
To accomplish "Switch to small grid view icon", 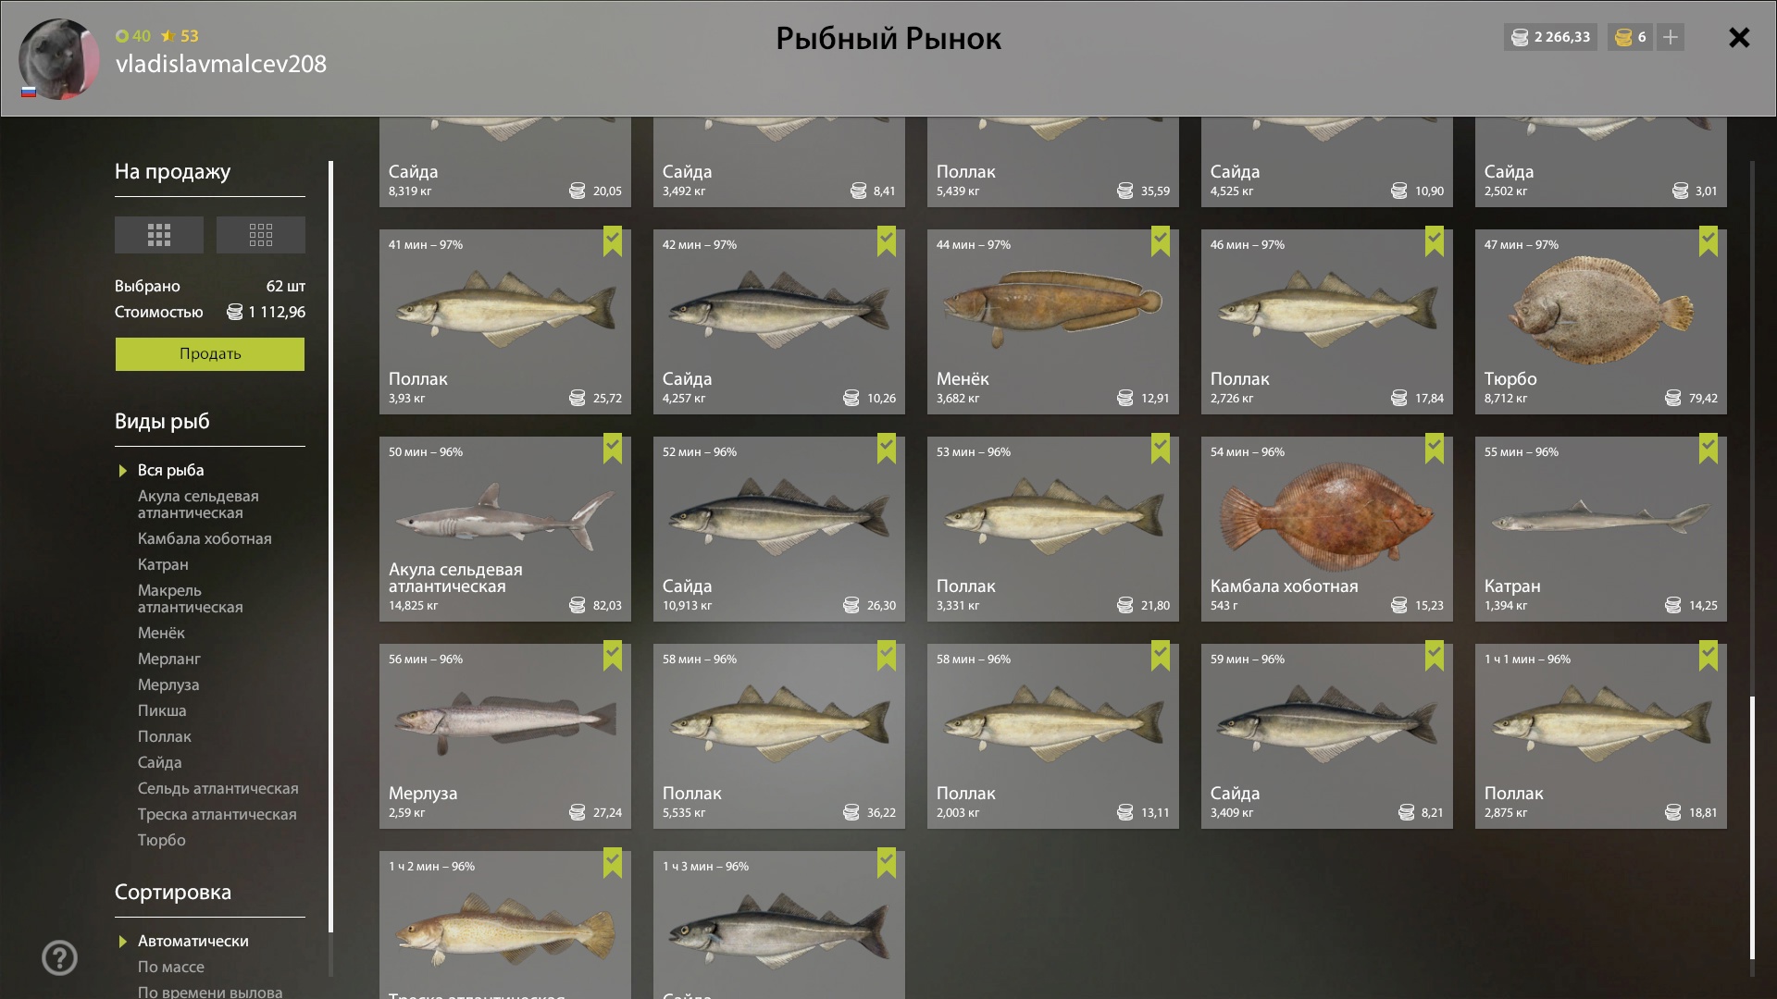I will click(x=260, y=235).
